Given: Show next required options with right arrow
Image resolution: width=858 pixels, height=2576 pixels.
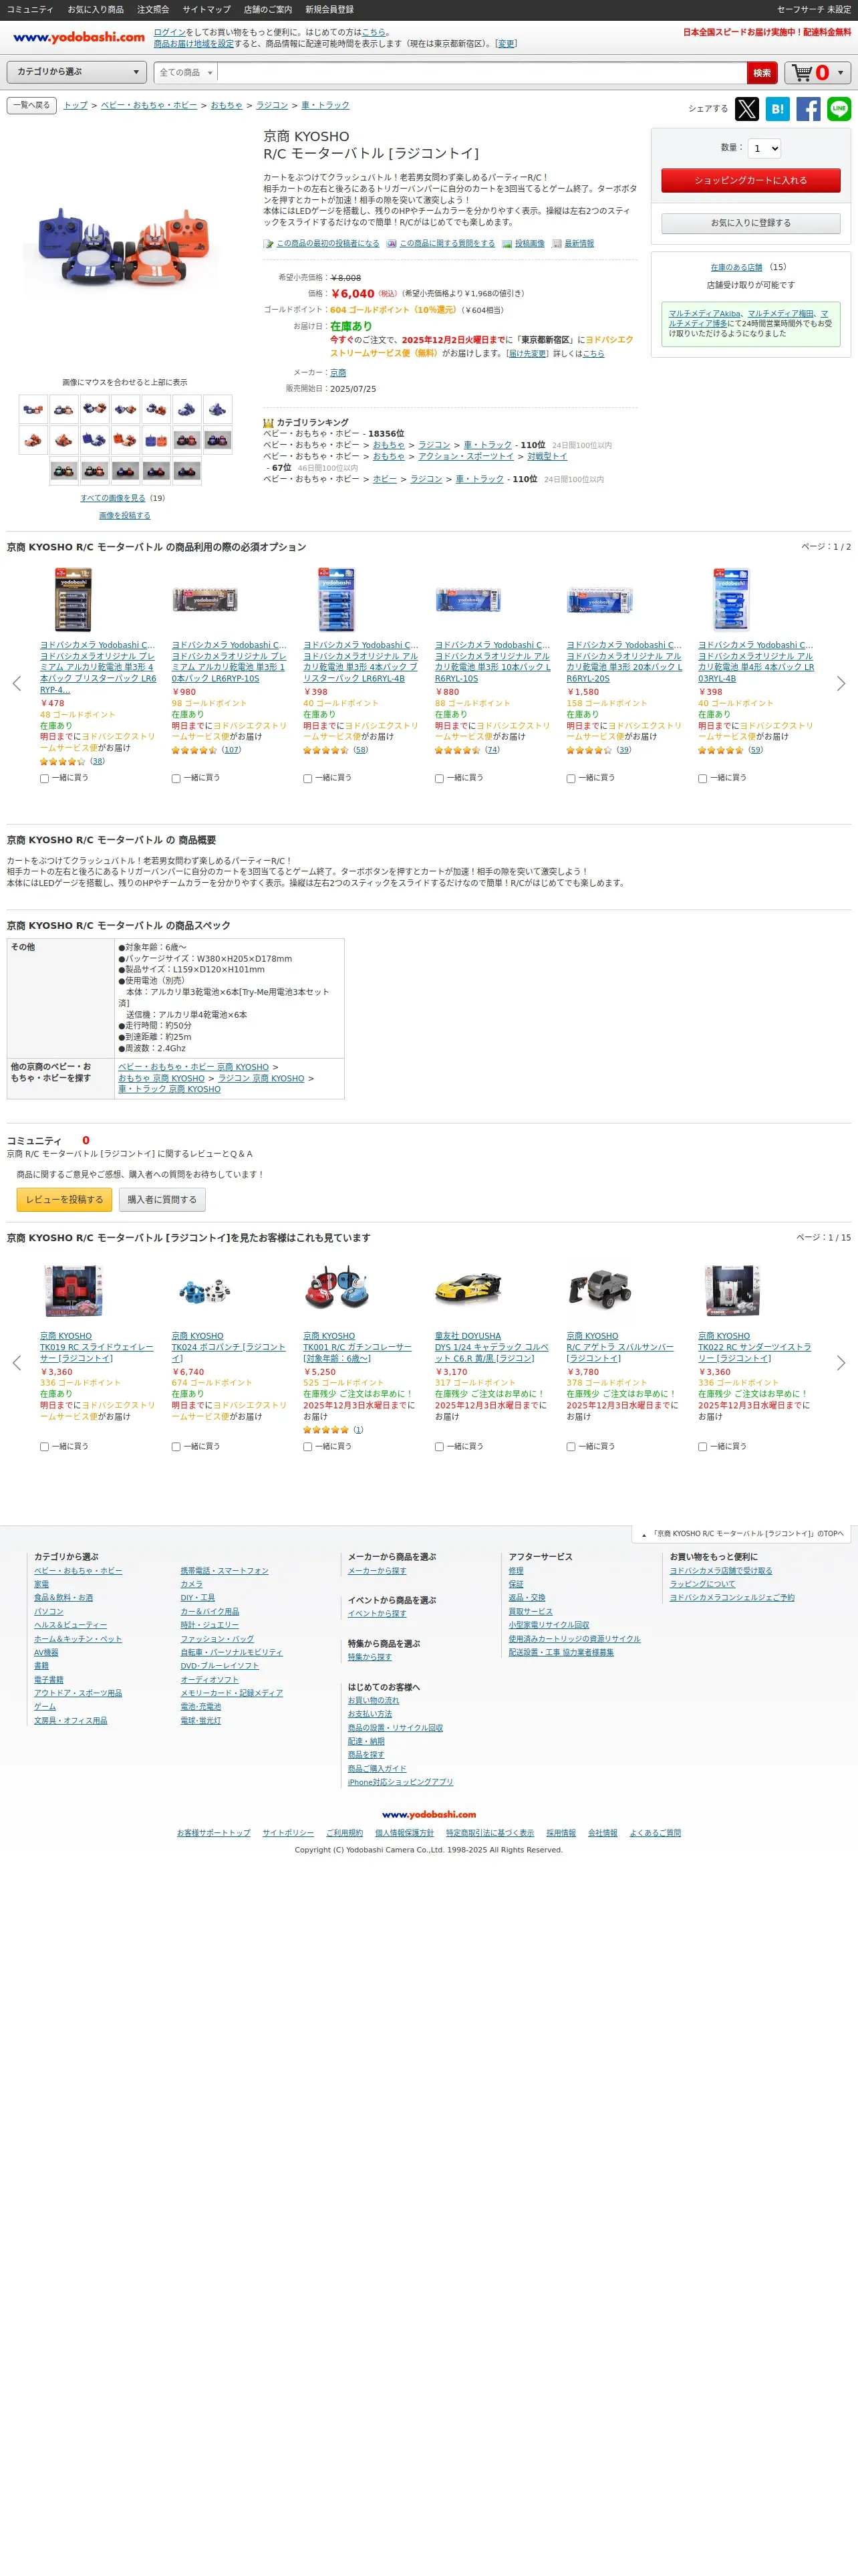Looking at the screenshot, I should 841,684.
